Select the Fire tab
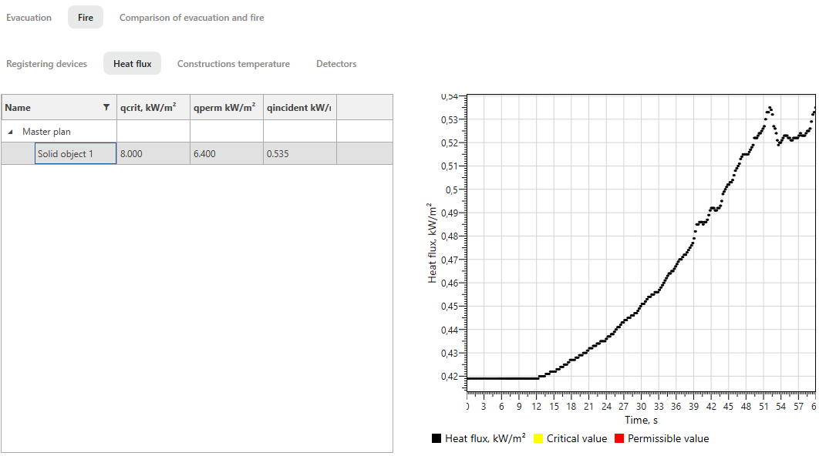The height and width of the screenshot is (456, 819). click(85, 18)
